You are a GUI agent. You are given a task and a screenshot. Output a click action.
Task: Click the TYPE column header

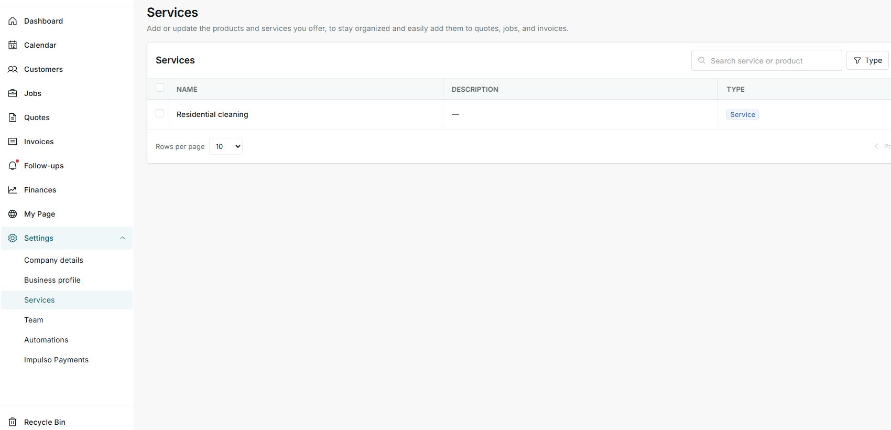point(735,89)
